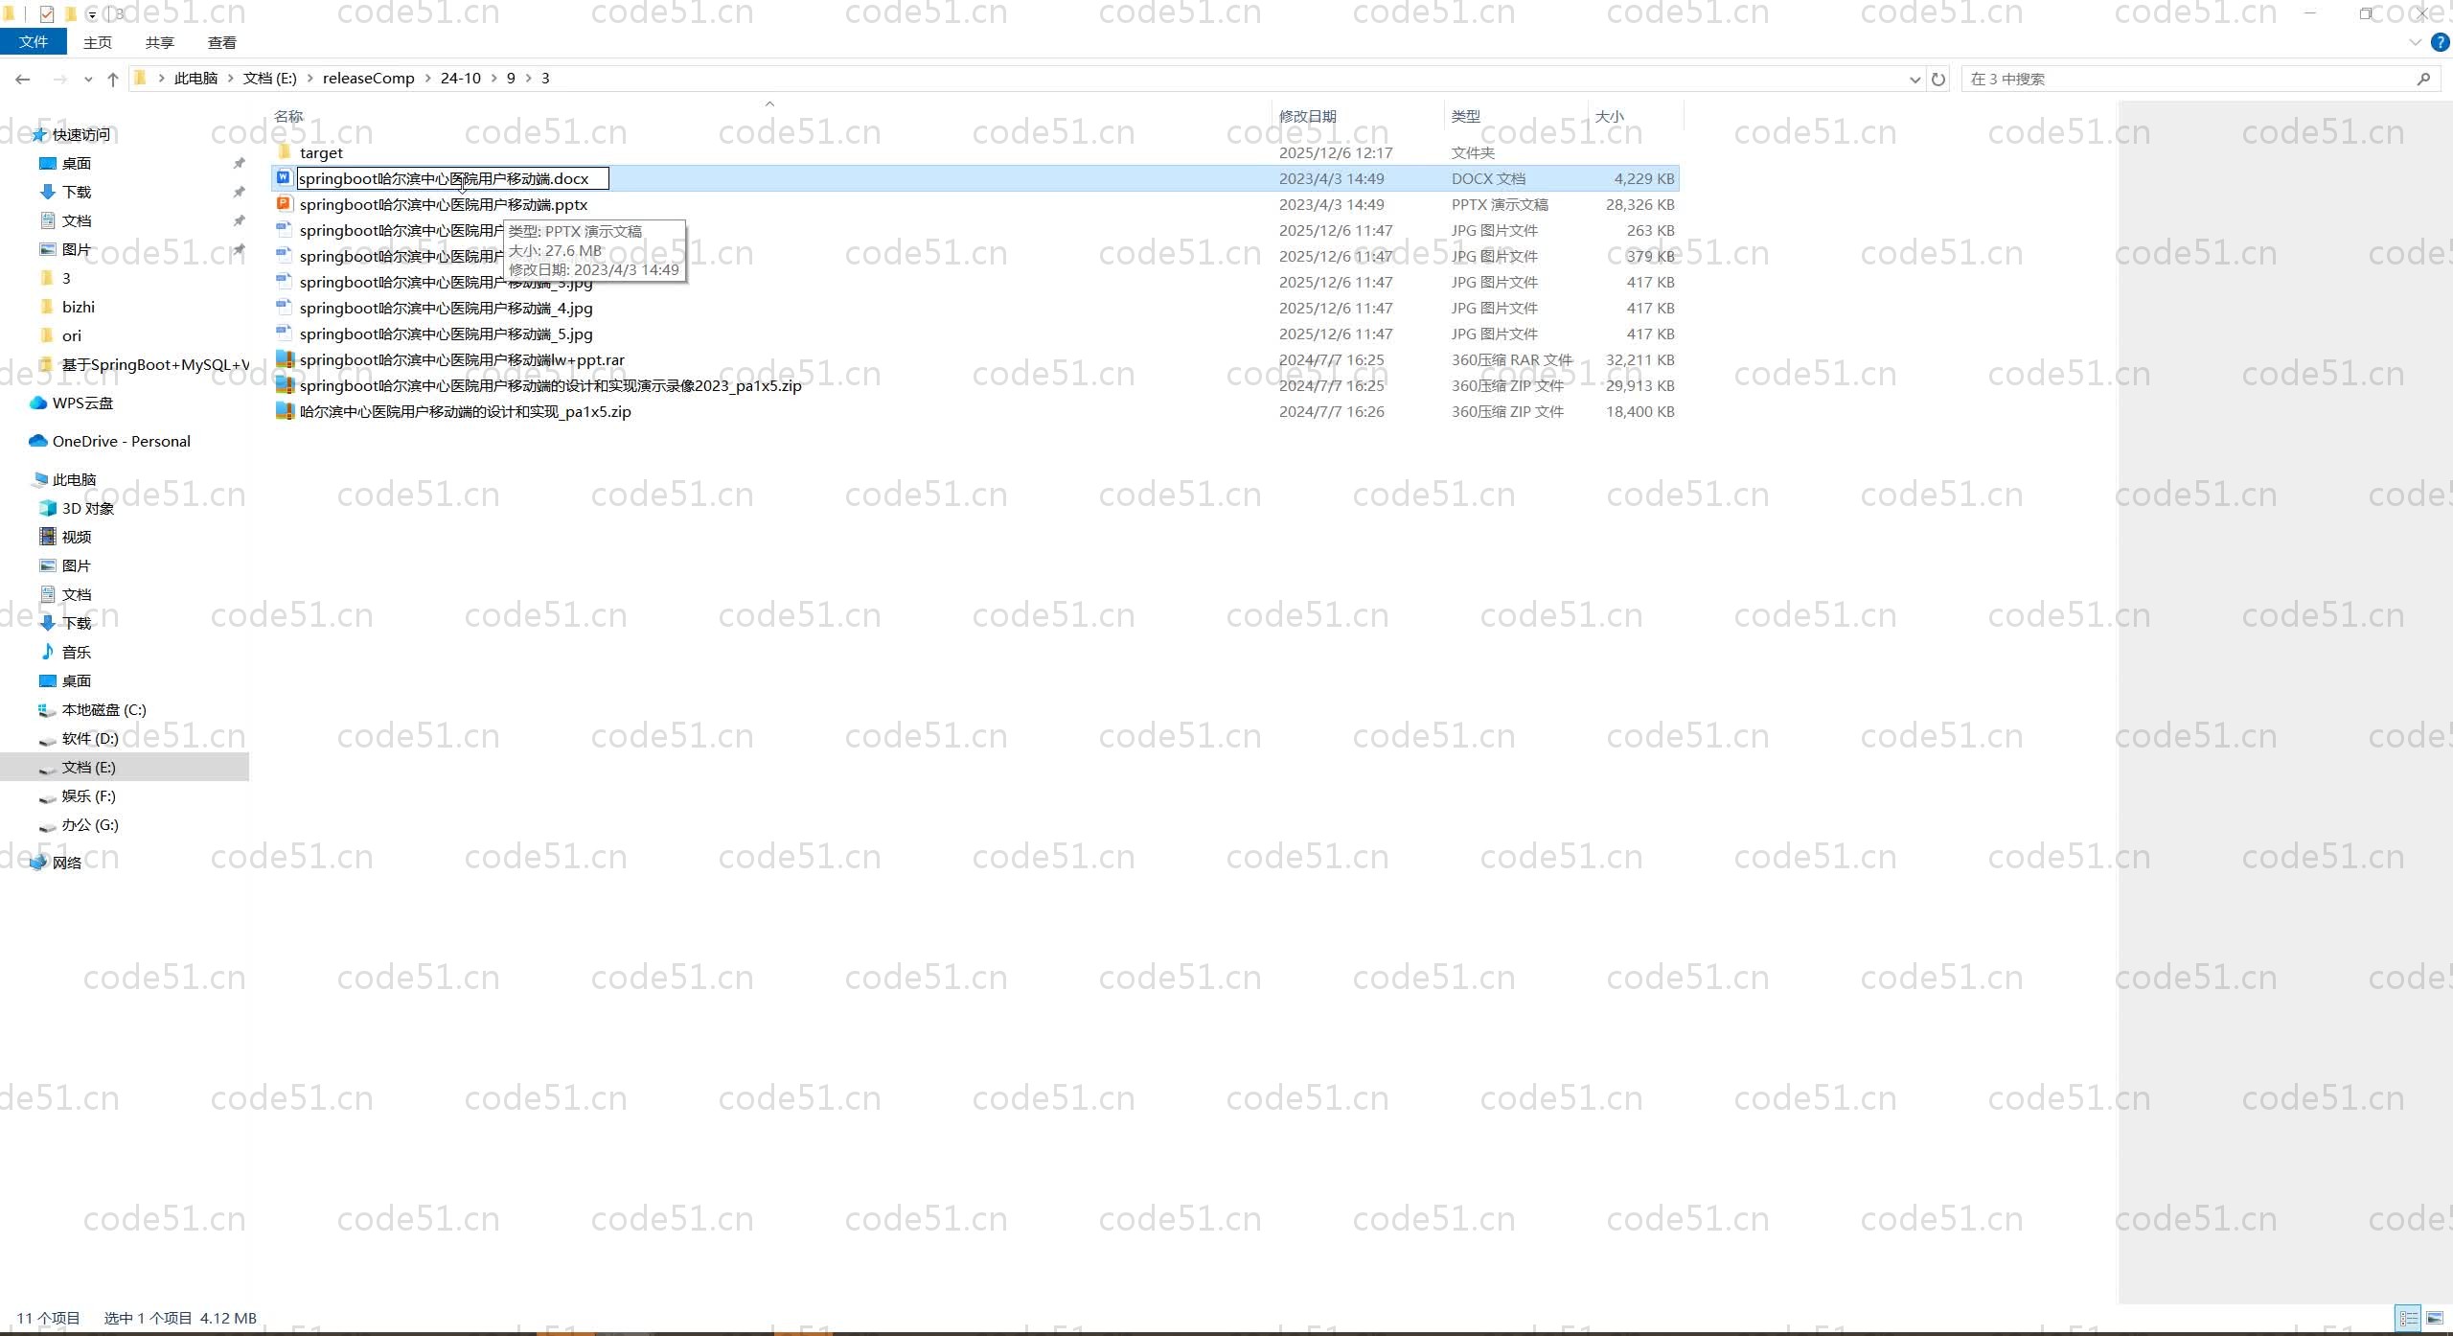The image size is (2453, 1336).
Task: Open the Help question mark icon
Action: (x=2440, y=42)
